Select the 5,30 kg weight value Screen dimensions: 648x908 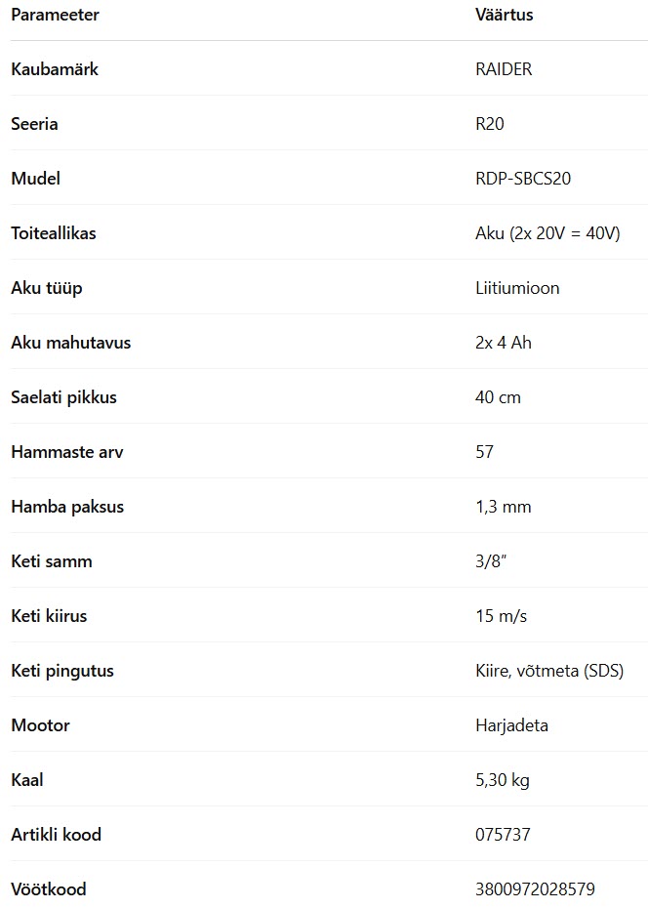[503, 780]
